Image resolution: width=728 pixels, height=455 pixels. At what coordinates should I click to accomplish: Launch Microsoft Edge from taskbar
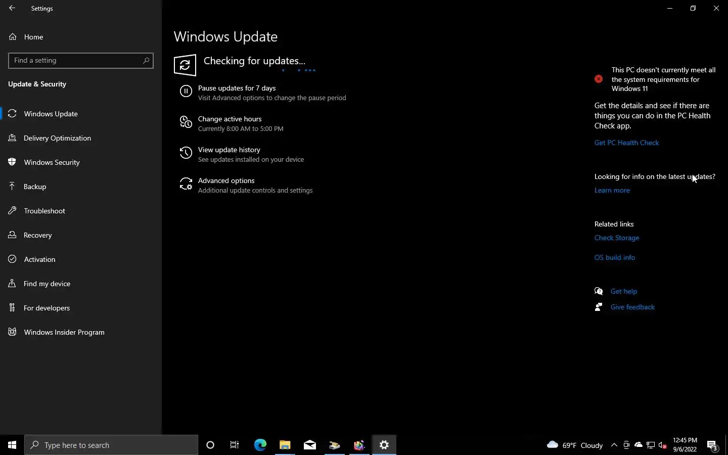pyautogui.click(x=260, y=445)
